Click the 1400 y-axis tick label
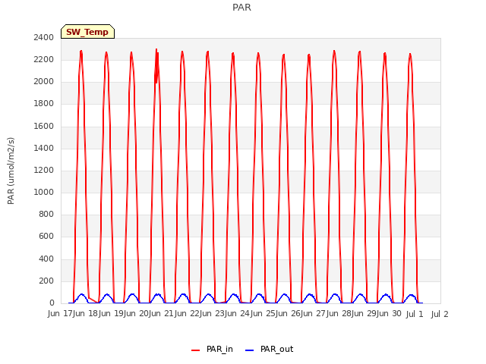 coord(44,148)
